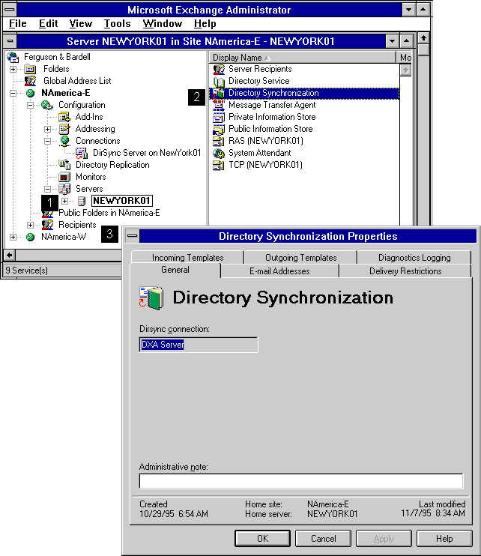The width and height of the screenshot is (481, 556).
Task: Click the Monitors icon
Action: coord(64,177)
